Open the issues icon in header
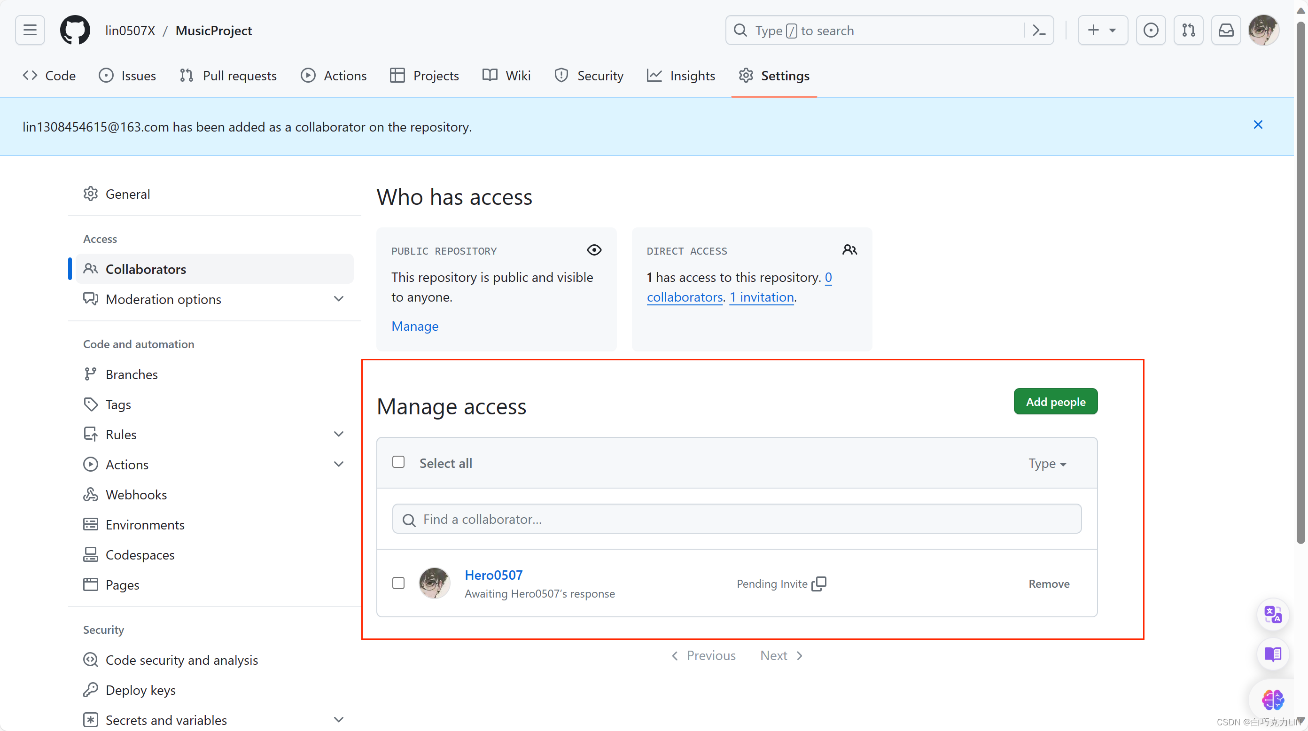Image resolution: width=1308 pixels, height=731 pixels. click(1151, 31)
